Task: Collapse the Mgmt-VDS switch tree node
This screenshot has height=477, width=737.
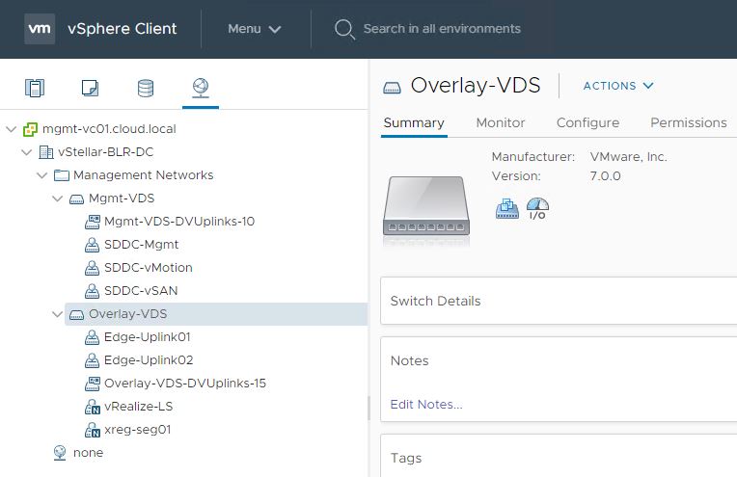Action: 58,199
